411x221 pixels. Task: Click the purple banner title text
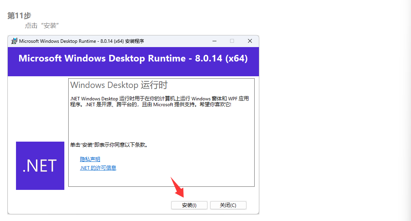point(133,58)
